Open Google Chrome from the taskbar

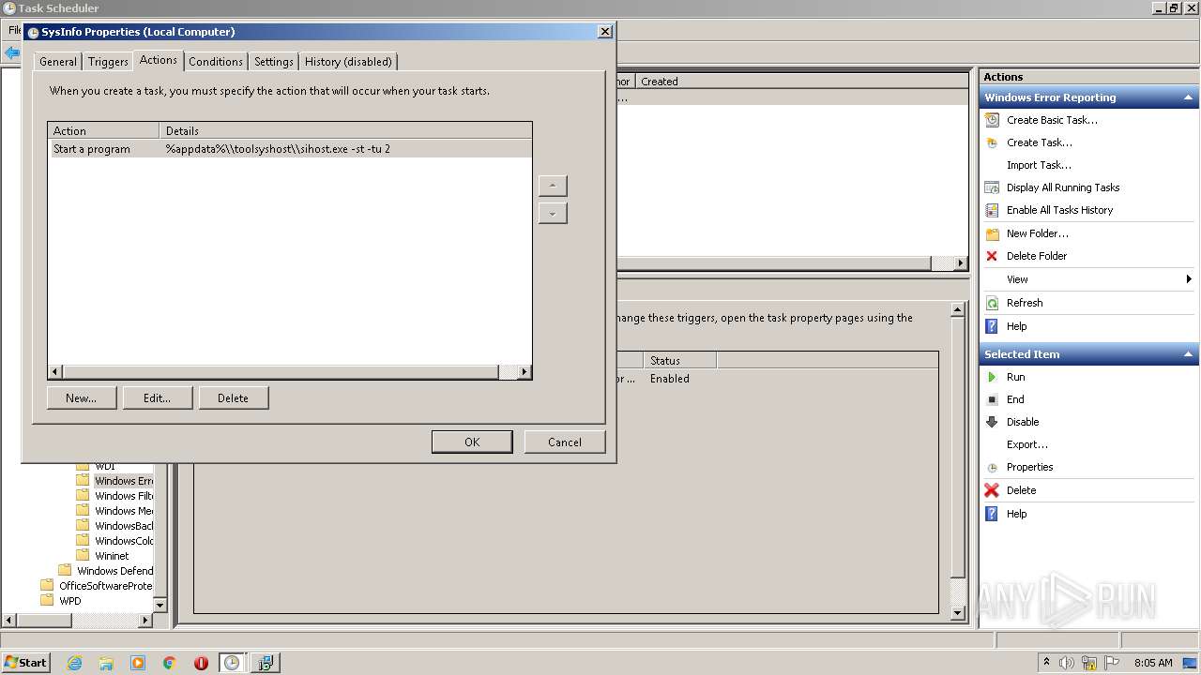click(170, 663)
